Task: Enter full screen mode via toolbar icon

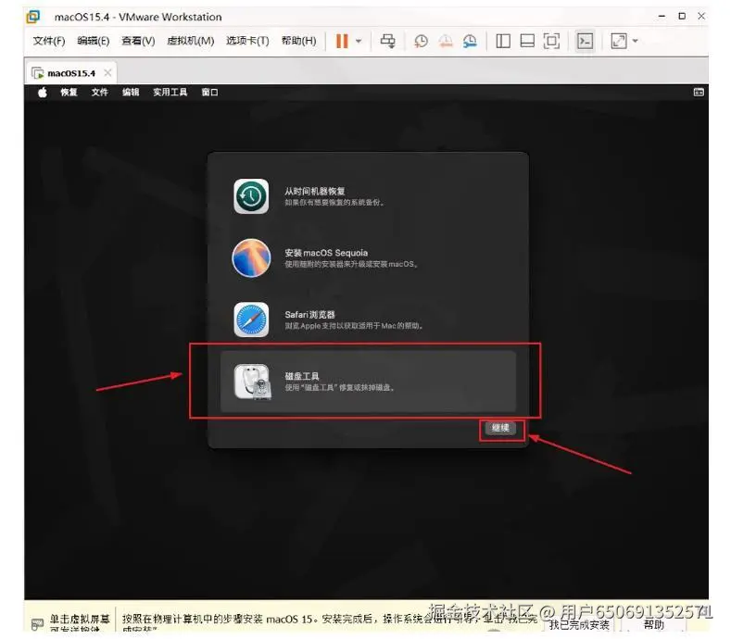Action: pos(551,41)
